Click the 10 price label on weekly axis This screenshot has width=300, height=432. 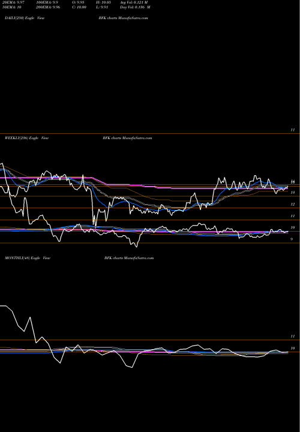coord(293,227)
